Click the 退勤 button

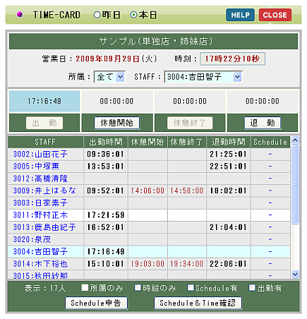[x=263, y=123]
